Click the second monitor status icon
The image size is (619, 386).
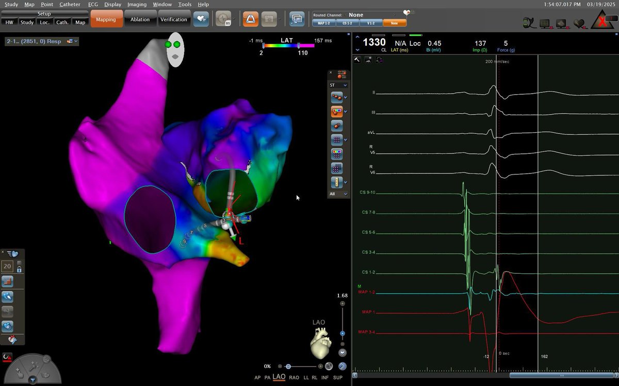click(562, 23)
